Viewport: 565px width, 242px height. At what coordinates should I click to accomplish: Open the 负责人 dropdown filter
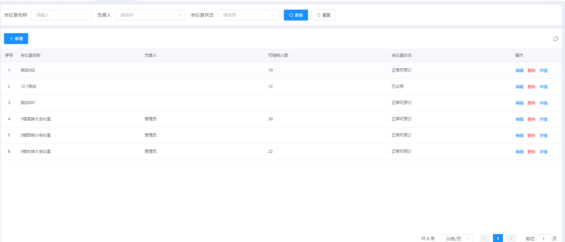150,15
